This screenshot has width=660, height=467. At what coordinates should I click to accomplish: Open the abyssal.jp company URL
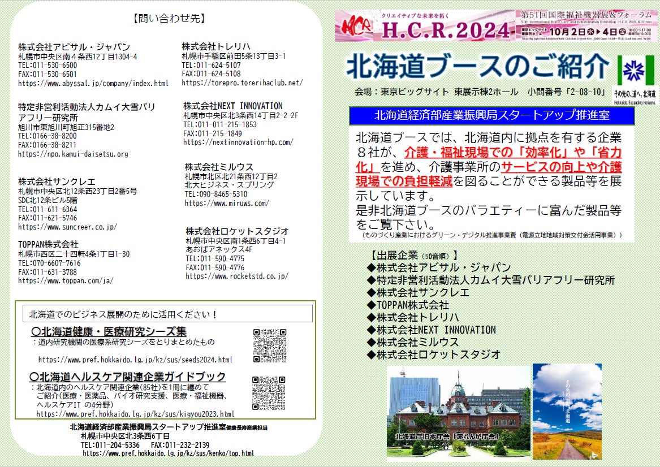coord(93,83)
